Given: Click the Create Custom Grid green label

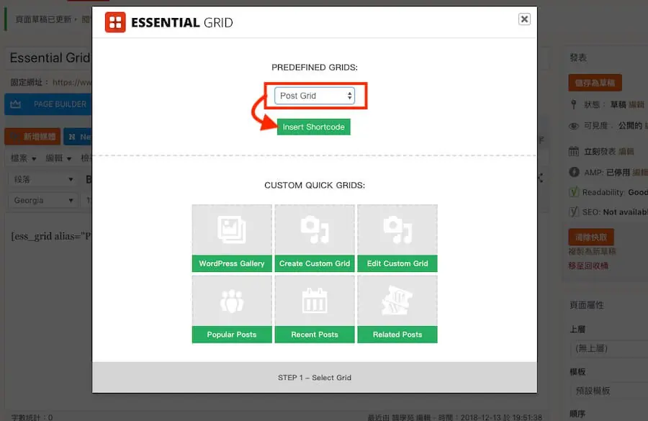Looking at the screenshot, I should pos(315,263).
